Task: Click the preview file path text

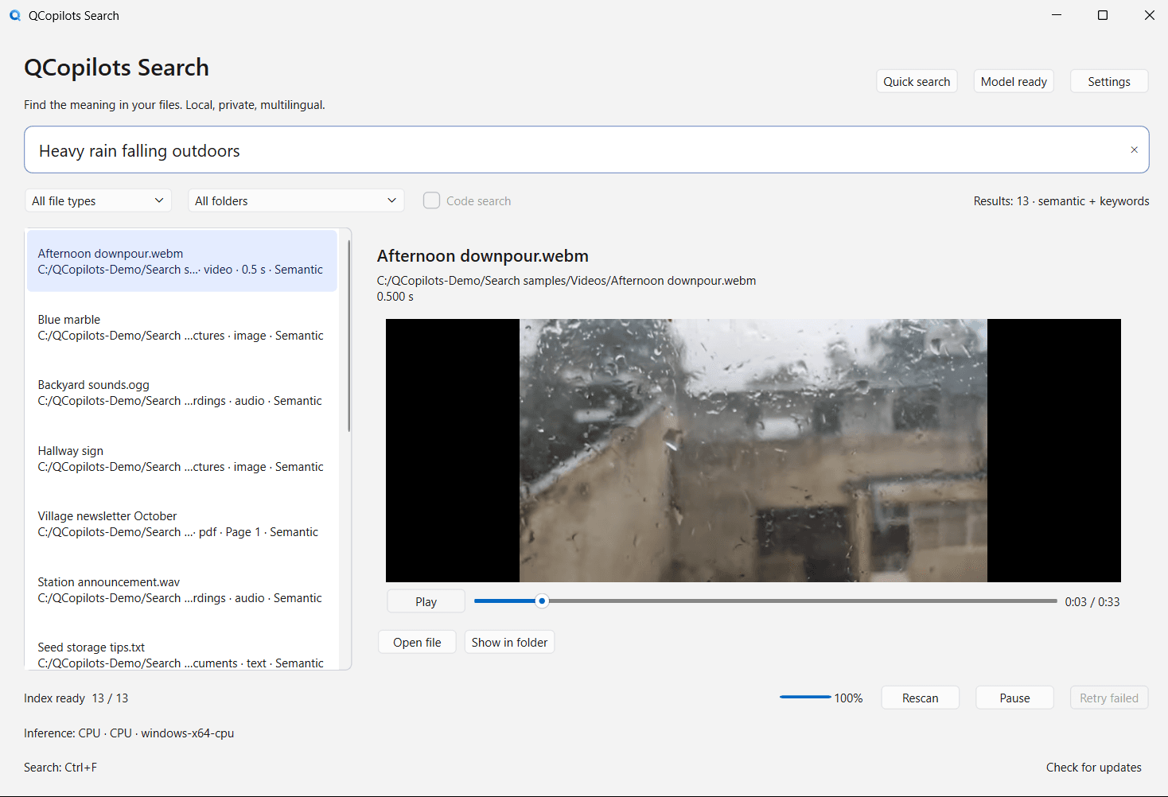Action: (x=566, y=280)
